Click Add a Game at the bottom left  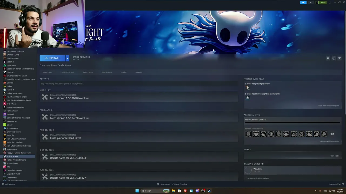[8, 184]
